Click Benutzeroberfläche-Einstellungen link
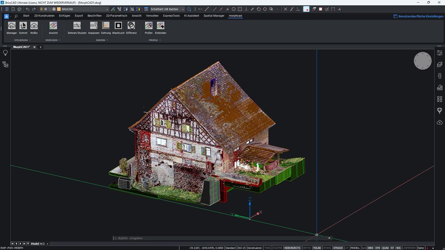445x250 pixels. pos(418,16)
